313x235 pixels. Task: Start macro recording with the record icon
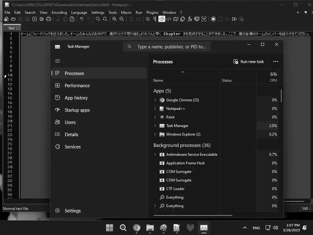point(213,19)
